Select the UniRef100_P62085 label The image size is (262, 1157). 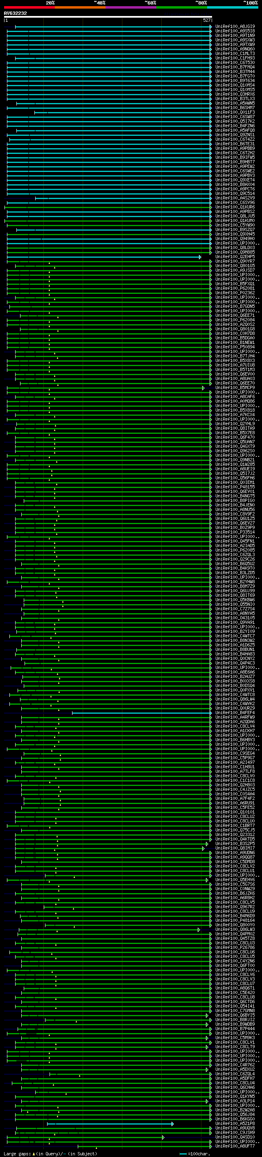click(235, 550)
